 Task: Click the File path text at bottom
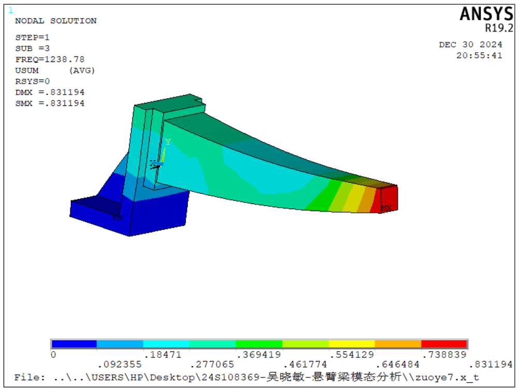click(247, 377)
